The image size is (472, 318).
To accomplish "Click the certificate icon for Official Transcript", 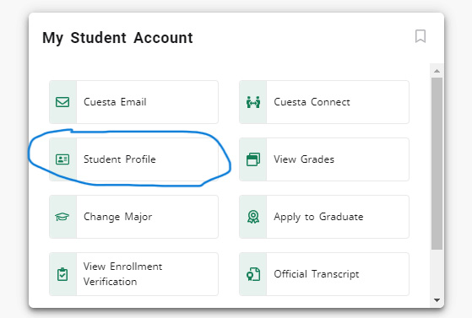I will [x=253, y=274].
